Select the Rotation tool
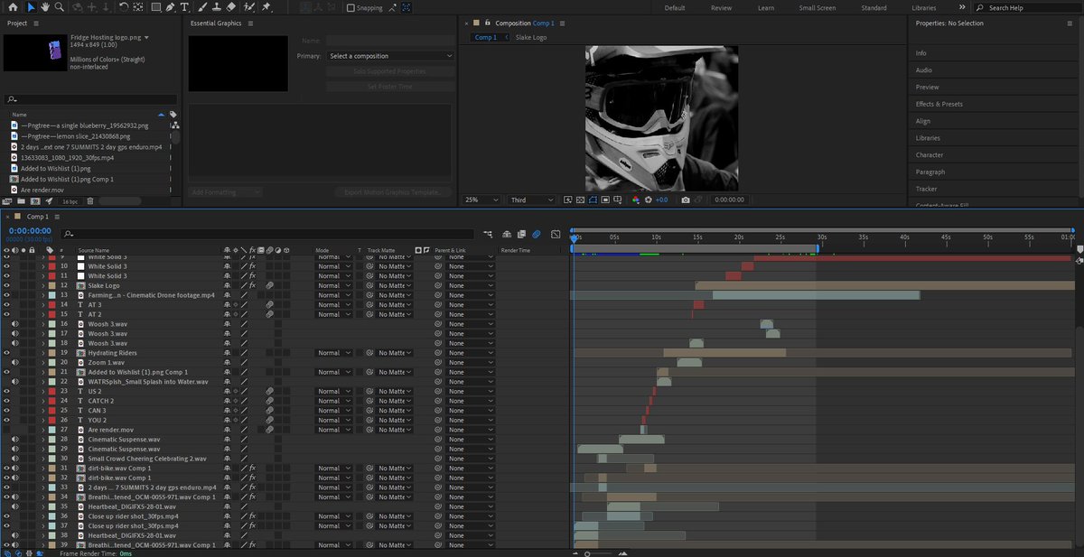This screenshot has width=1084, height=557. [x=123, y=7]
